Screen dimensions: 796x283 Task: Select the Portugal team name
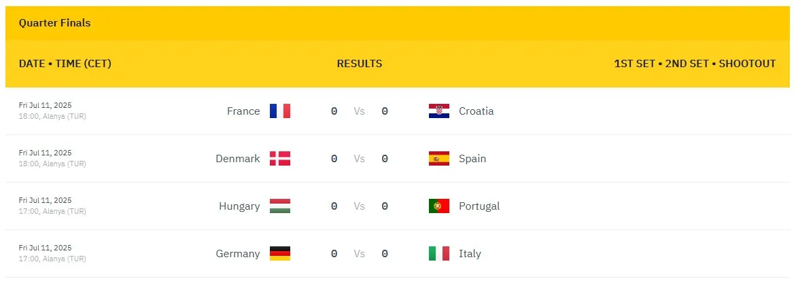click(479, 206)
